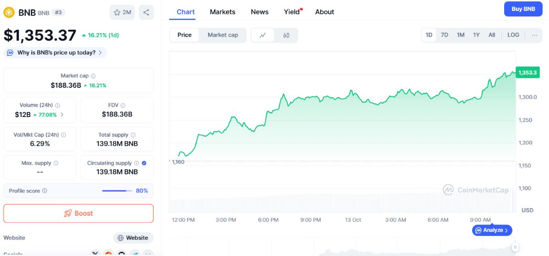Click the FDV info icon
Viewport: 549px width, 256px height.
point(123,105)
